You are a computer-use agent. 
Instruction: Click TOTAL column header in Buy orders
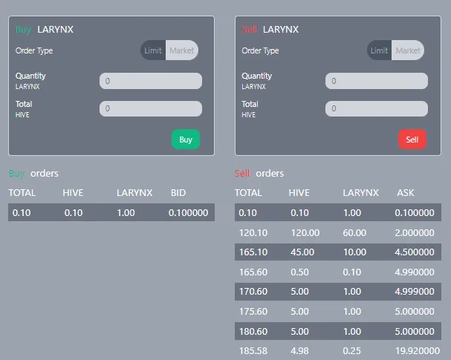click(22, 192)
